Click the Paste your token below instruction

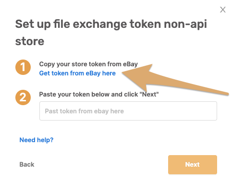click(99, 94)
